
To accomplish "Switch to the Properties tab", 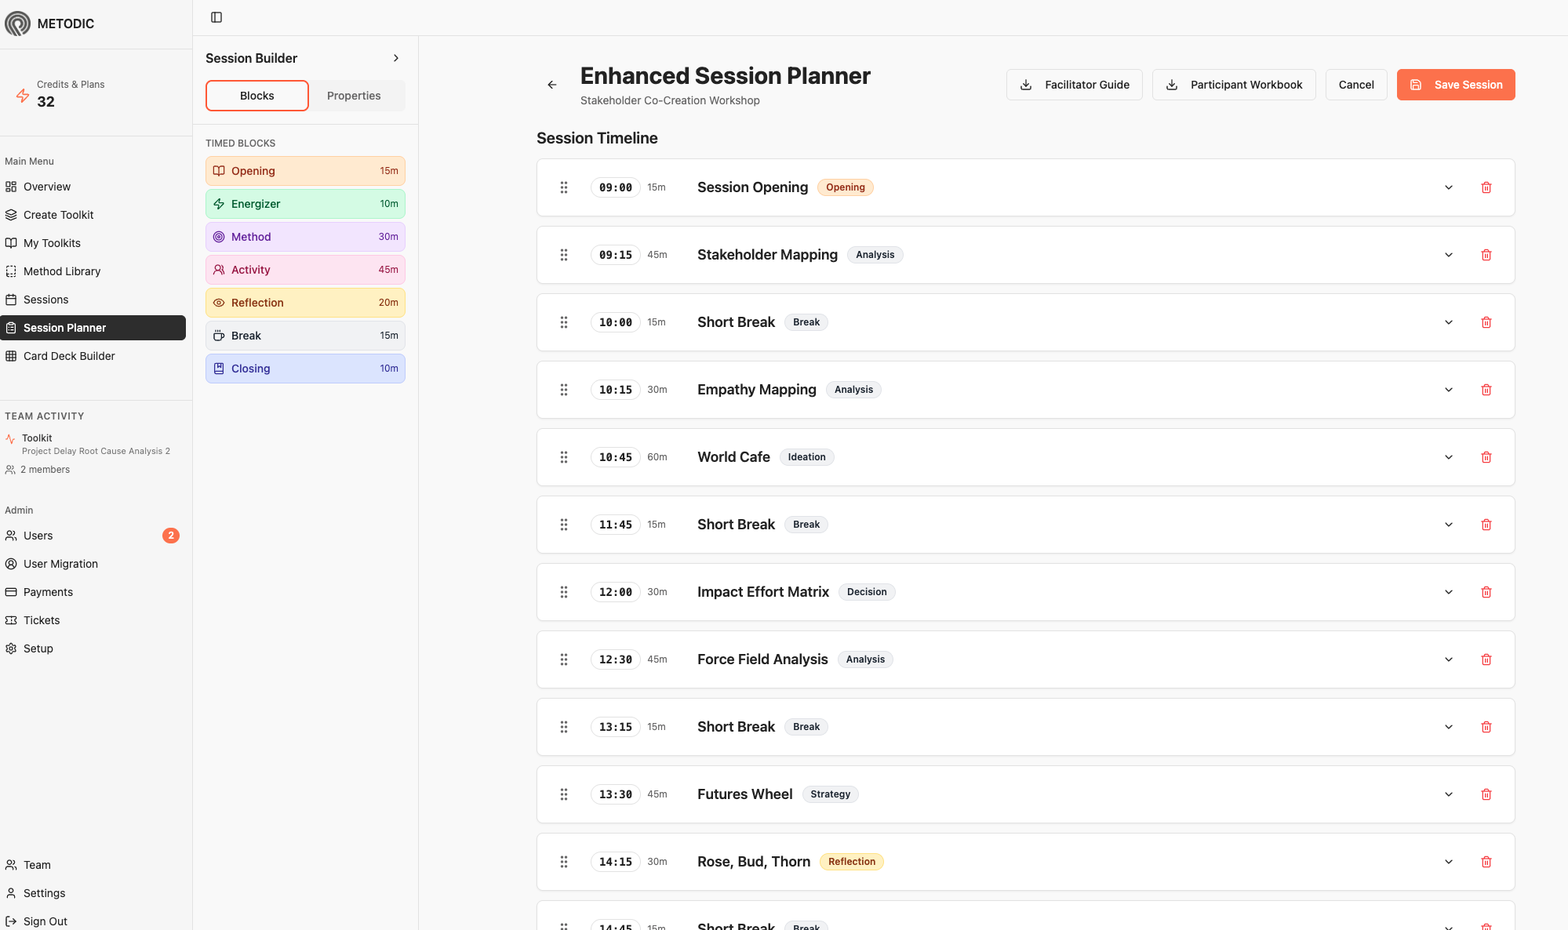I will click(x=354, y=96).
